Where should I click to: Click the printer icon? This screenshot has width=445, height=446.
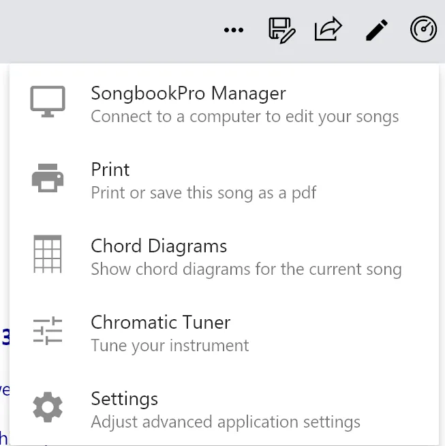coord(48,178)
